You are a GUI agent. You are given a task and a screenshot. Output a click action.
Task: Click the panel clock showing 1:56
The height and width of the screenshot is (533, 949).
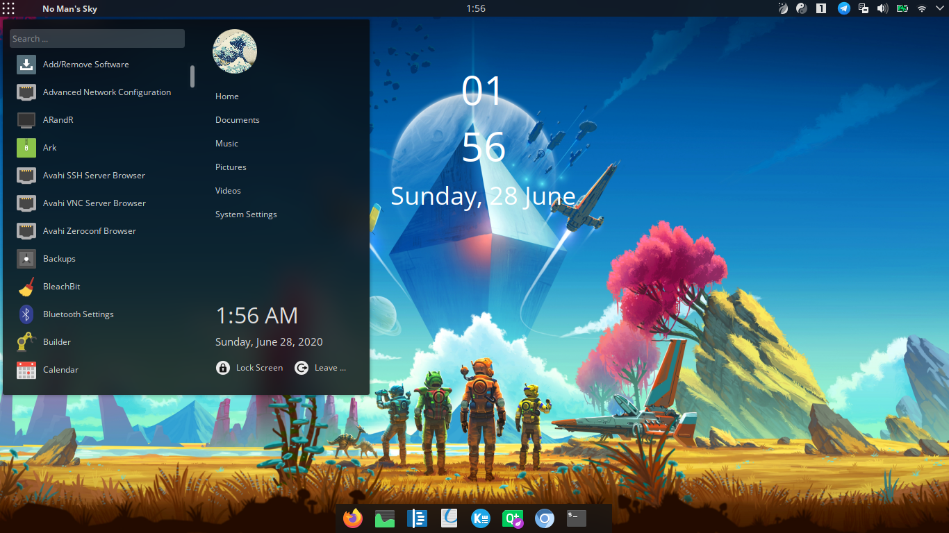pos(476,8)
